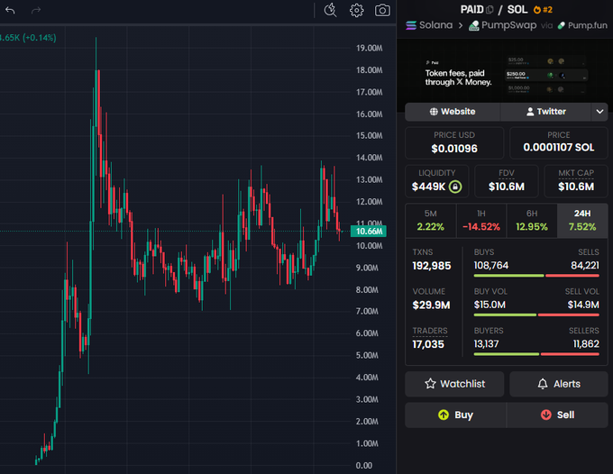Click the globe icon next to Website
The width and height of the screenshot is (613, 474).
434,112
